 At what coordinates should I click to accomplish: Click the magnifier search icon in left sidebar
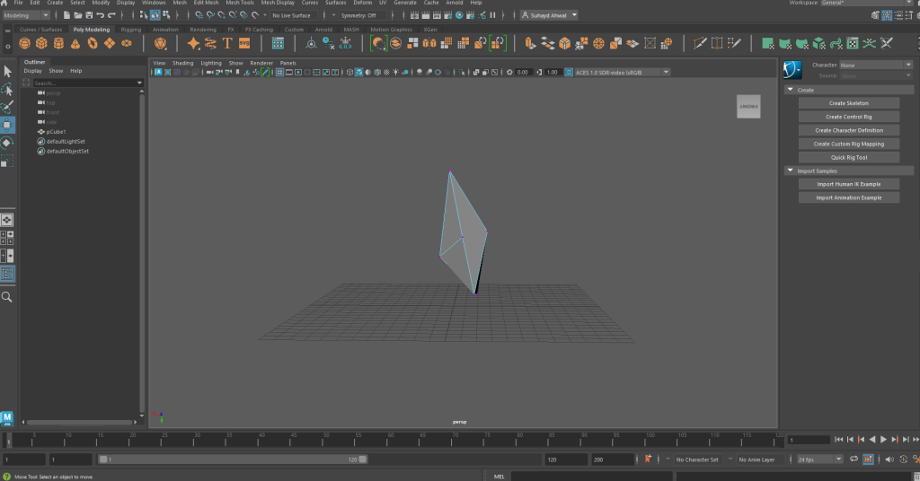[x=7, y=297]
